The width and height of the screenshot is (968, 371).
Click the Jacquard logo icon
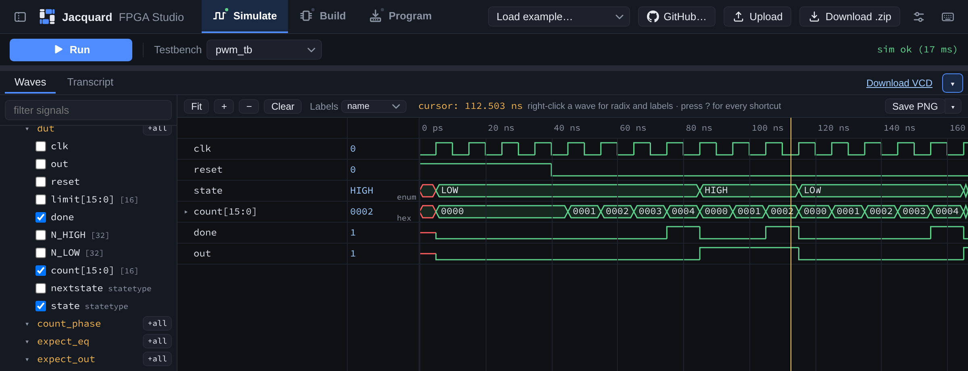point(47,17)
